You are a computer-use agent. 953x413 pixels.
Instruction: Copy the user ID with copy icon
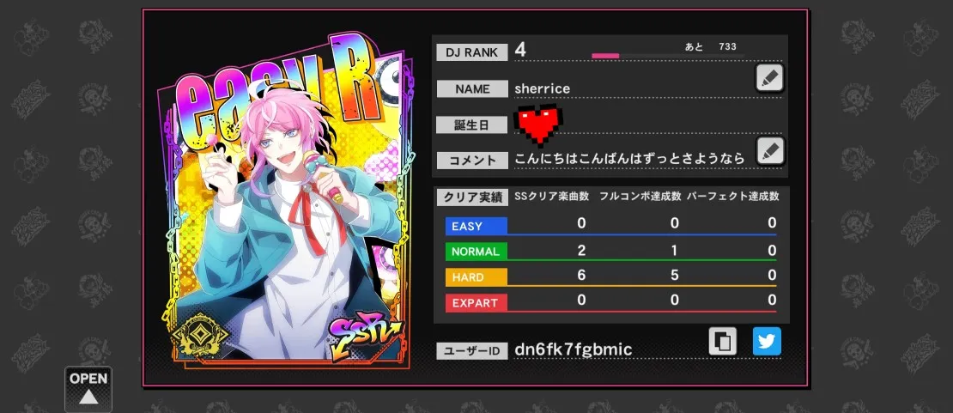click(x=723, y=342)
